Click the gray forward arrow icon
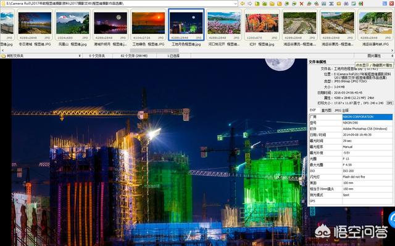 pos(249,4)
